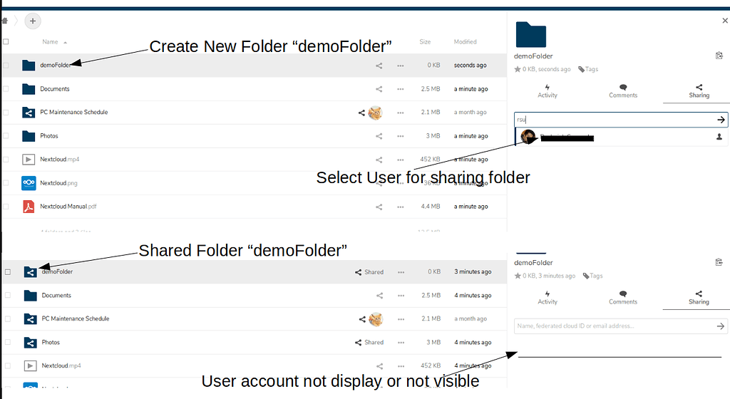Check the Documents row modified a minute ago

tap(6, 89)
